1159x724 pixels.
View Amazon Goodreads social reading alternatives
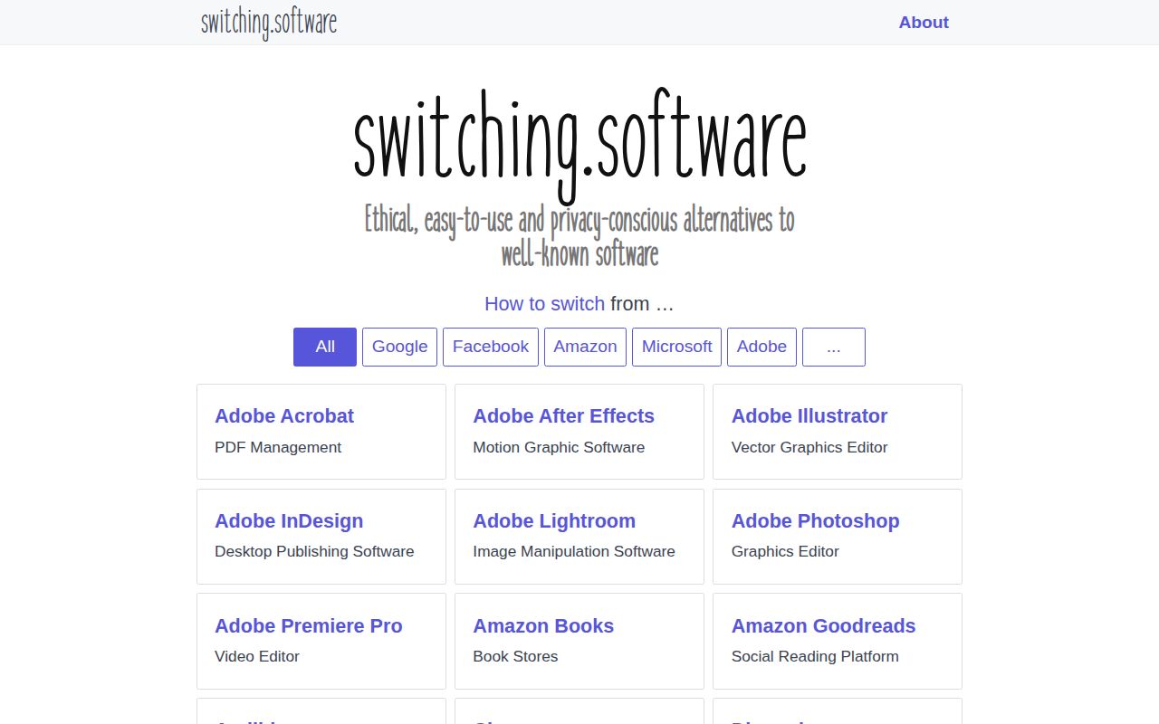click(823, 625)
